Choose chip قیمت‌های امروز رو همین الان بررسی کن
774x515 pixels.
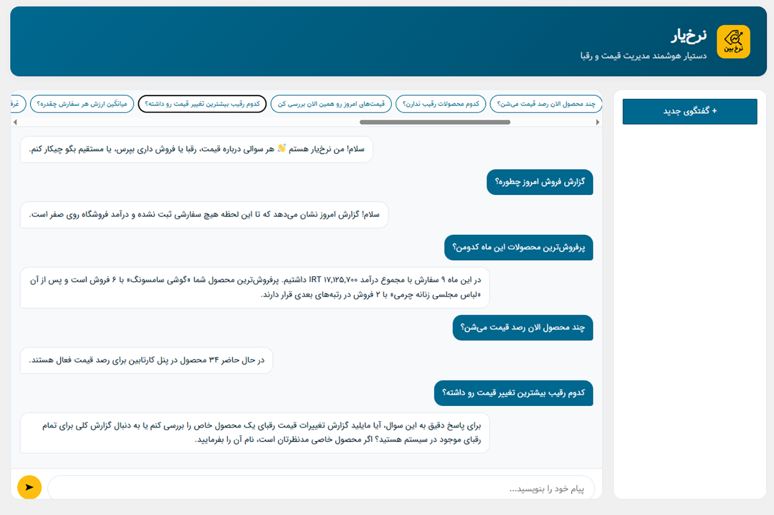[331, 104]
